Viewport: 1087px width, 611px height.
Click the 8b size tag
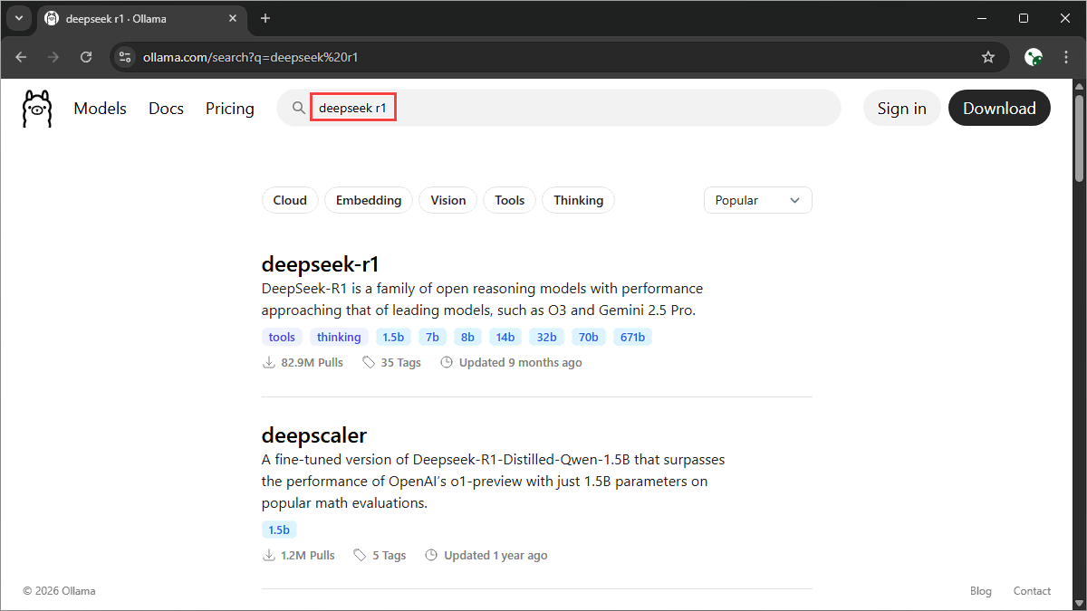[467, 337]
